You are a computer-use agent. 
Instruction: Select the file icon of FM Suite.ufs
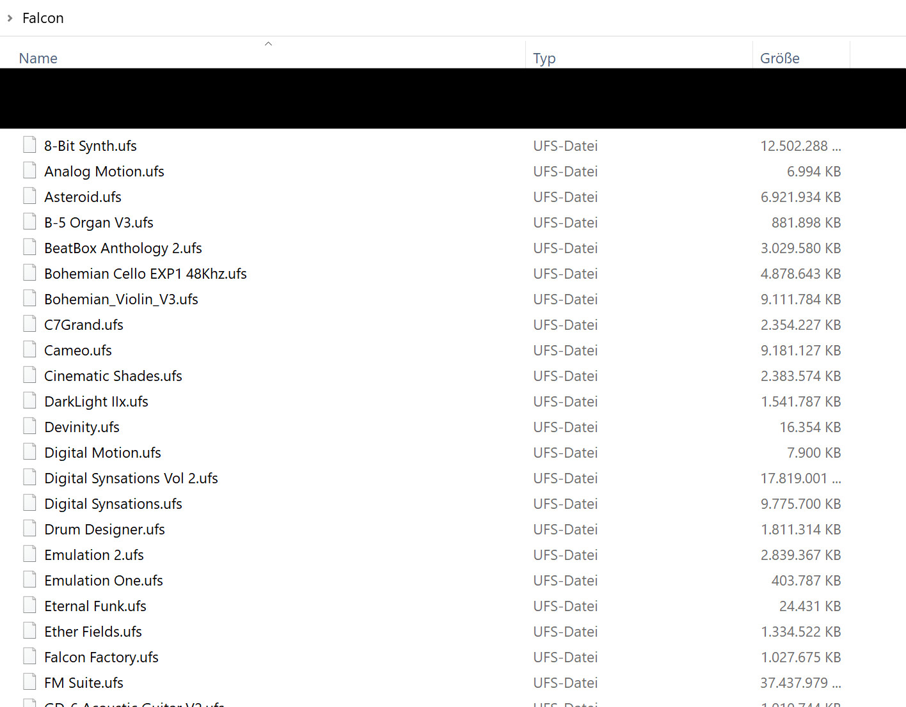click(29, 682)
